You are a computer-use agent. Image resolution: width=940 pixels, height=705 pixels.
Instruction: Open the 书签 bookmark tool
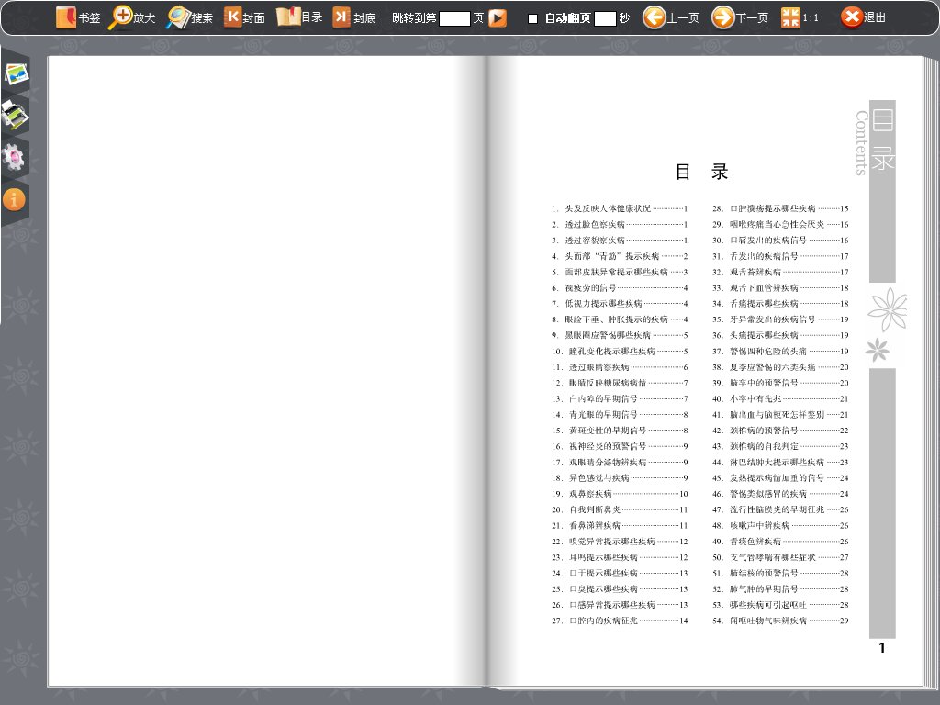pos(78,18)
